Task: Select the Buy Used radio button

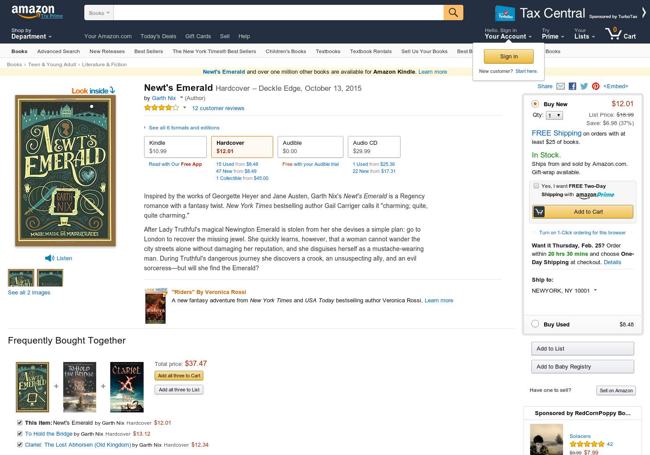Action: (x=535, y=324)
